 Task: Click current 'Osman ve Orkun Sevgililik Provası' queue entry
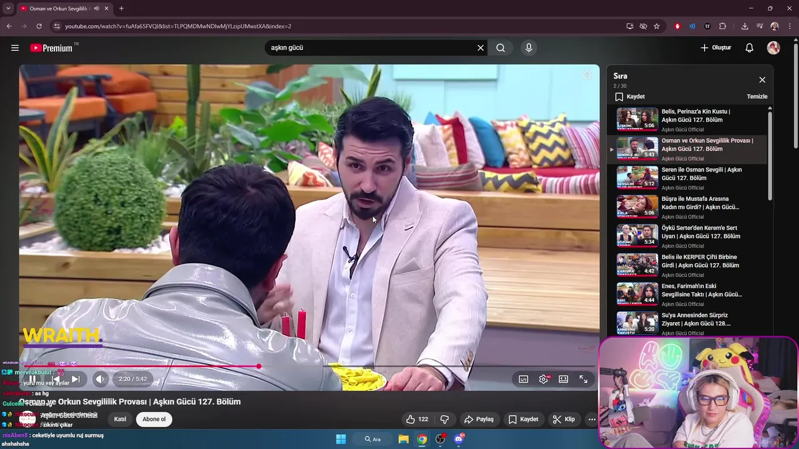687,149
